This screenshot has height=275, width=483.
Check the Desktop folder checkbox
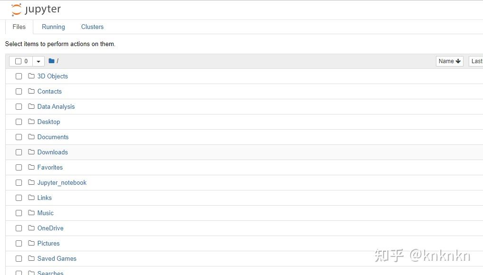click(x=19, y=122)
